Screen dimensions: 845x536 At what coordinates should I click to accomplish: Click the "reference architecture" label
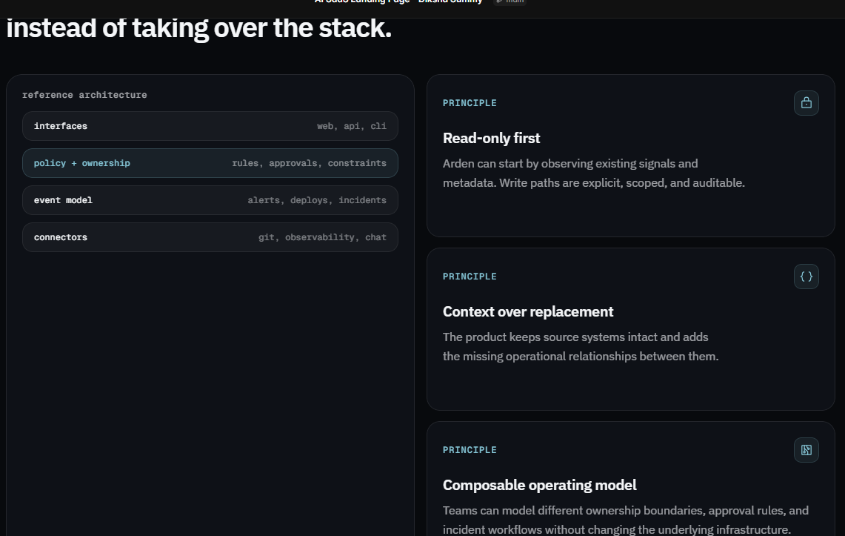point(84,95)
